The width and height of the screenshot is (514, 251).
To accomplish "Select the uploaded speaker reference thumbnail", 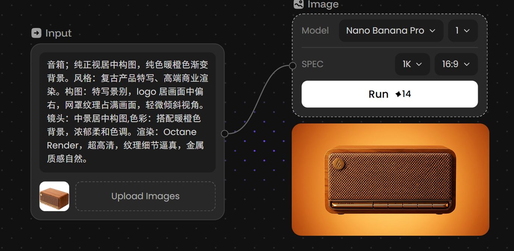I will tap(54, 196).
